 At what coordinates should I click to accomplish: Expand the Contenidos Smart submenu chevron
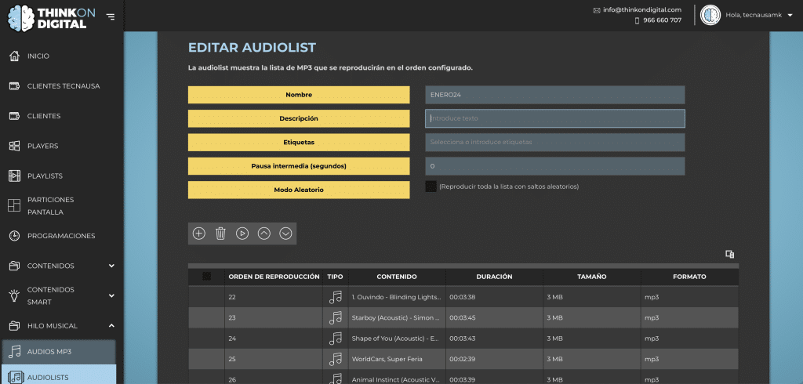click(111, 295)
